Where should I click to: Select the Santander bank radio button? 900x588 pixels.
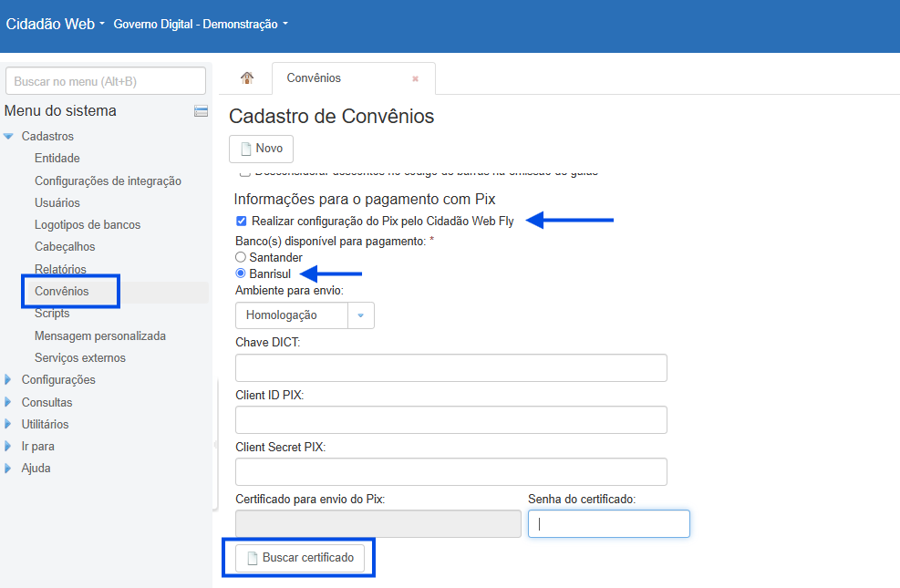coord(241,257)
